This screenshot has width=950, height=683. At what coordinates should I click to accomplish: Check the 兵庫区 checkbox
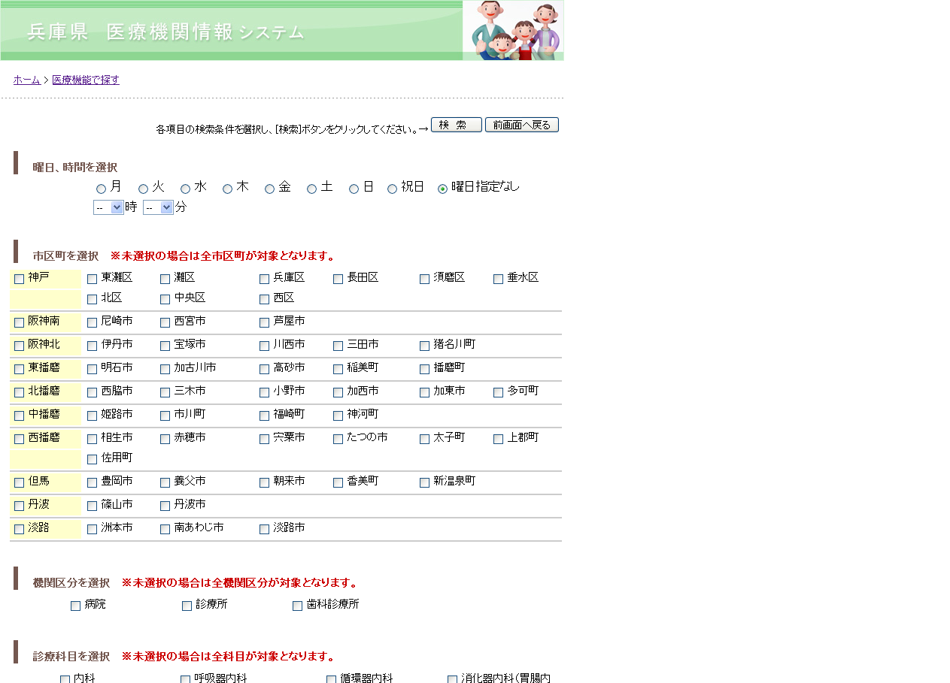(265, 280)
